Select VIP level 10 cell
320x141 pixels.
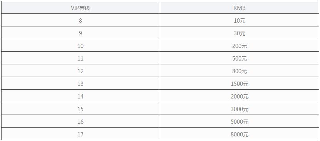pyautogui.click(x=80, y=45)
